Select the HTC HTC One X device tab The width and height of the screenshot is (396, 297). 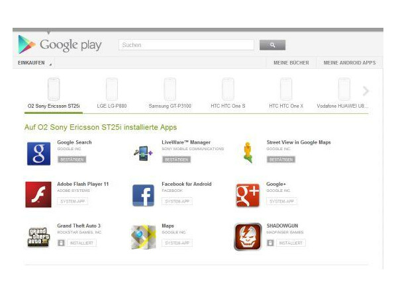pyautogui.click(x=286, y=93)
